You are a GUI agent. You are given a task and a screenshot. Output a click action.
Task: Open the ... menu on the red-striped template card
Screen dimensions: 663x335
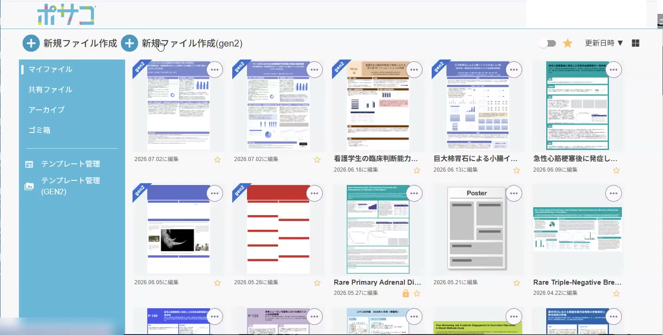click(314, 193)
